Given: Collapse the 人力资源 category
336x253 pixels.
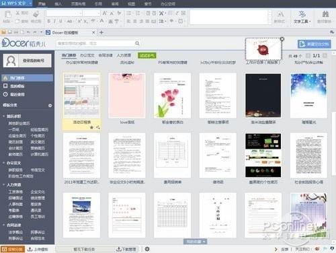Looking at the screenshot, I should (4, 184).
